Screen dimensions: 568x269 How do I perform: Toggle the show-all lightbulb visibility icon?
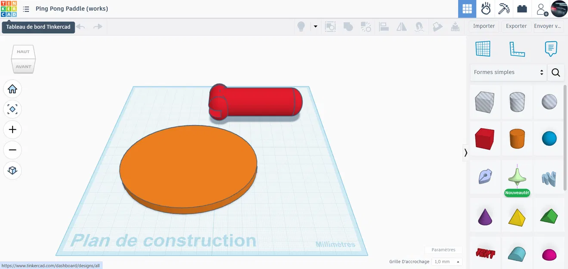(x=301, y=27)
